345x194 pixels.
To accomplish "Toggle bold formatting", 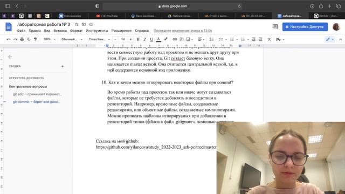I will 138,39.
